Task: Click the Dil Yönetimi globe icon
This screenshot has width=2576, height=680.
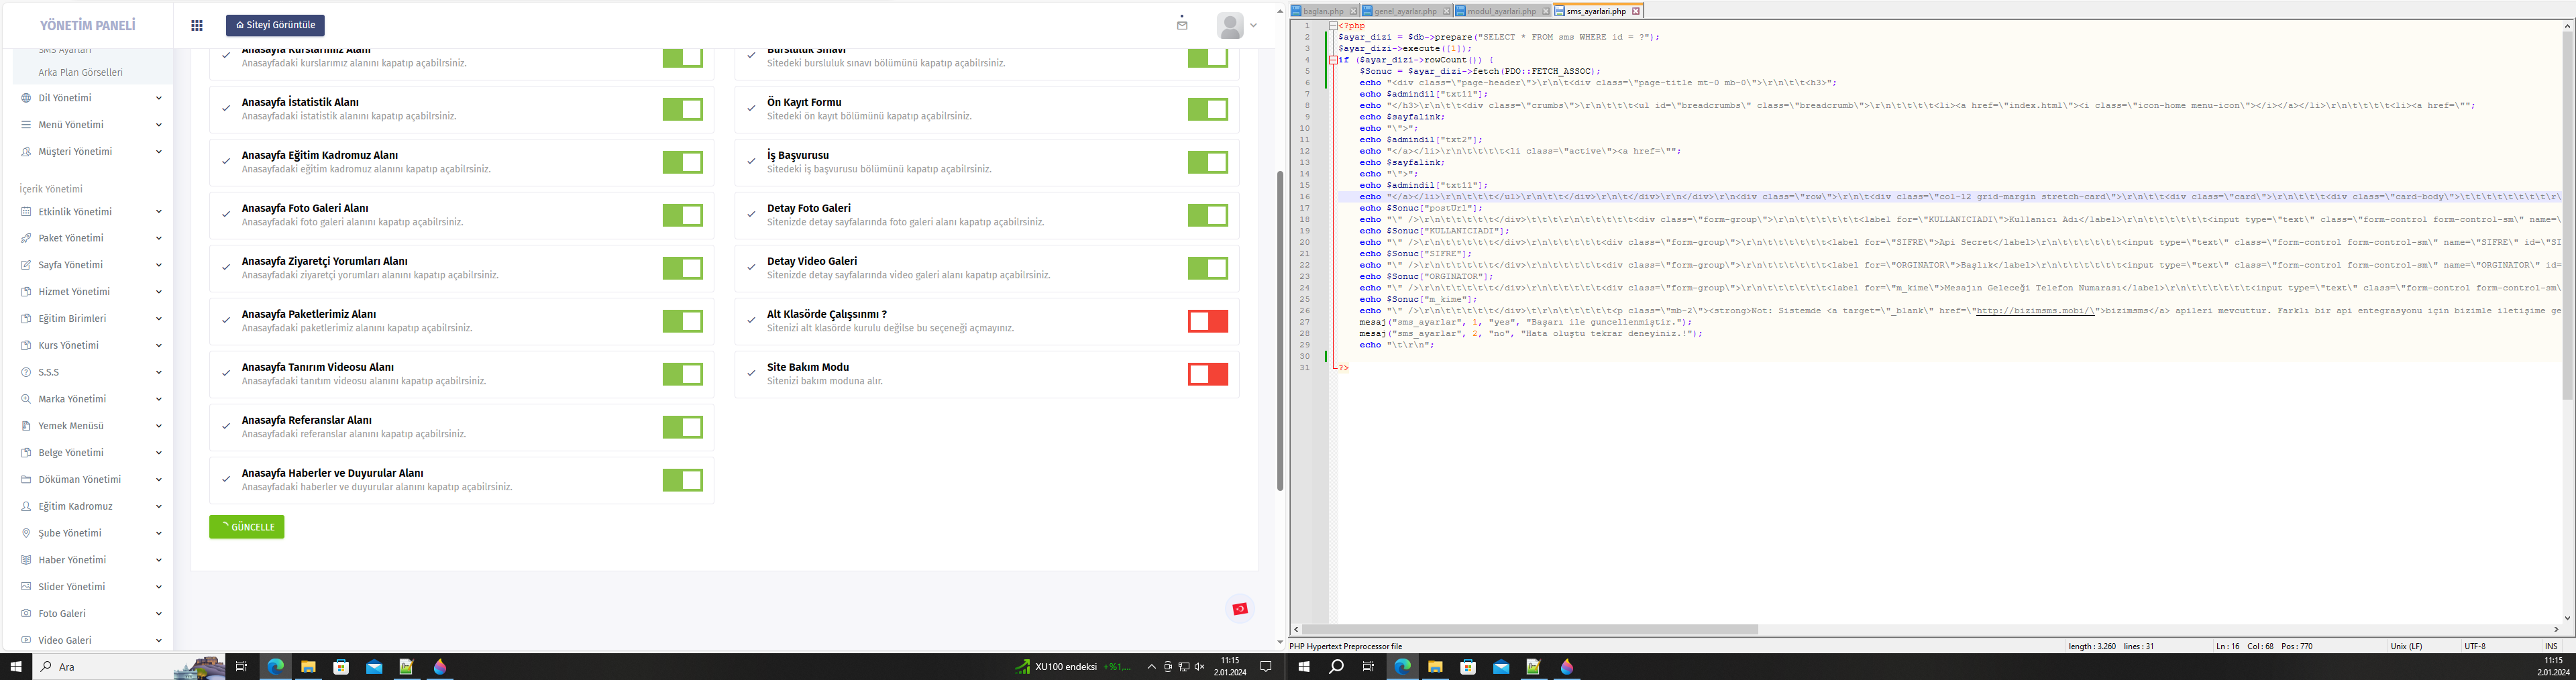Action: click(x=26, y=98)
